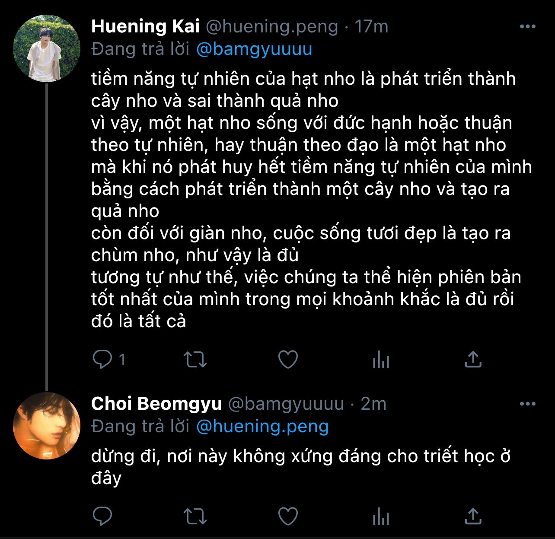Open Huening Kai's profile picture
The image size is (555, 539).
(47, 49)
